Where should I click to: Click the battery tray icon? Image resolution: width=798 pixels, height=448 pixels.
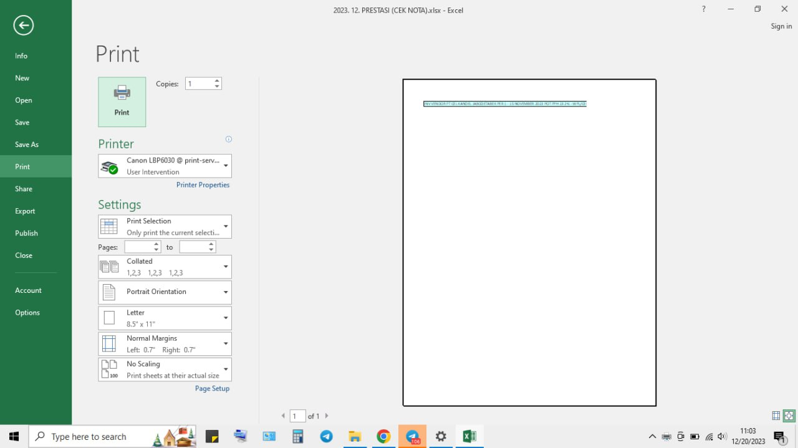pyautogui.click(x=695, y=437)
